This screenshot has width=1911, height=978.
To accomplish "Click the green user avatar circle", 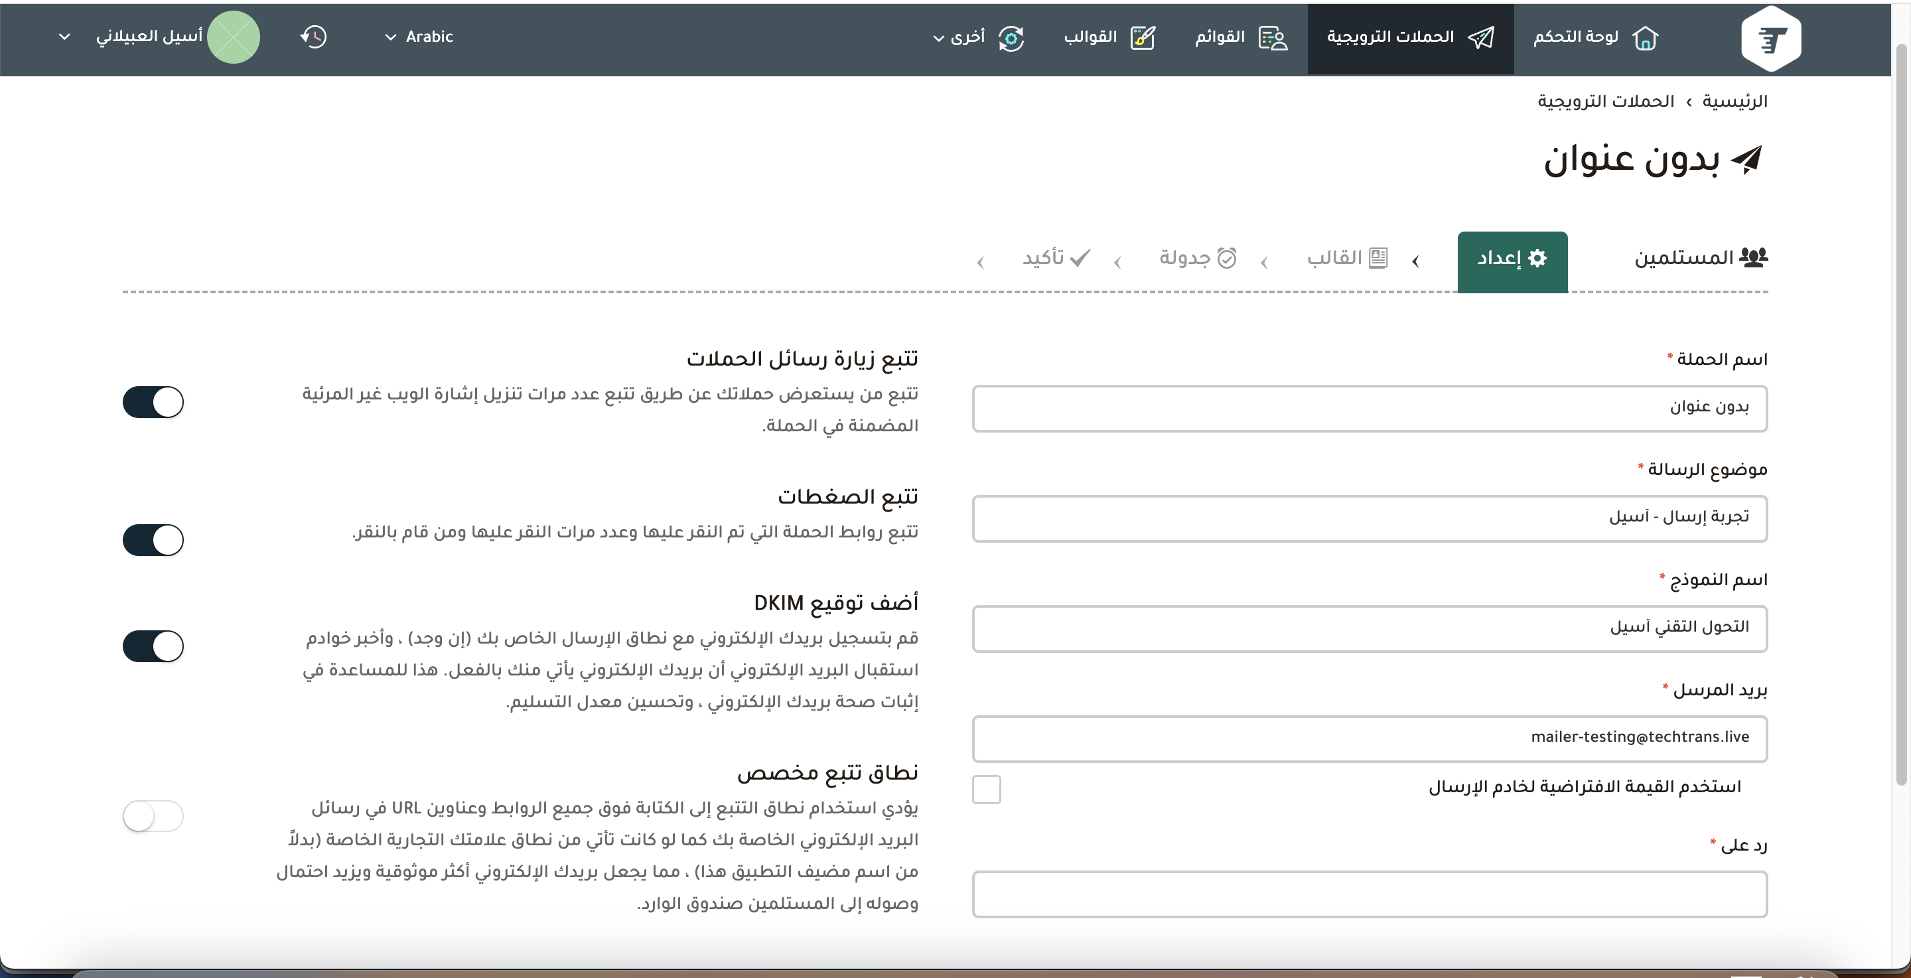I will (x=233, y=37).
